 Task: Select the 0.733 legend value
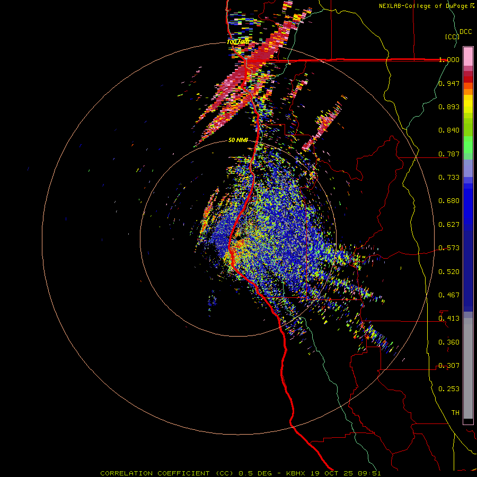pyautogui.click(x=449, y=178)
